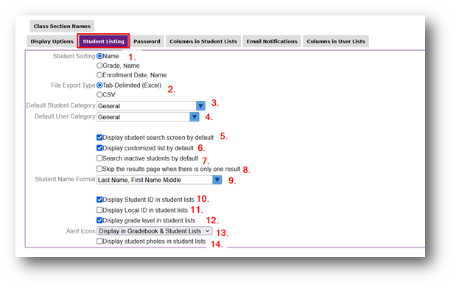Toggle Display Student ID in student lists
The height and width of the screenshot is (288, 456).
point(99,200)
